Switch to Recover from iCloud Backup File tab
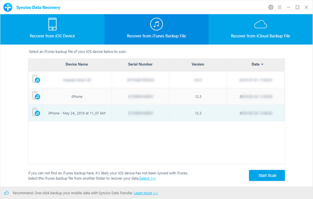313x199 pixels. point(261,29)
